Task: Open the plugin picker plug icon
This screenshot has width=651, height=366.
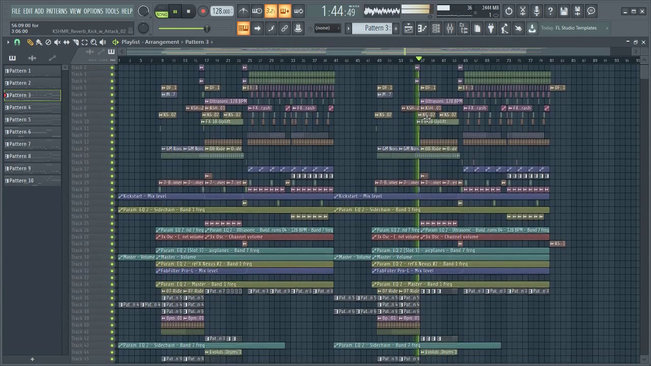Action: (491, 28)
